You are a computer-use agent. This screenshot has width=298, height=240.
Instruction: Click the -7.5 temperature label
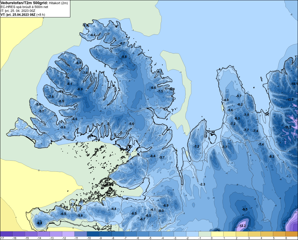pyautogui.click(x=246, y=115)
